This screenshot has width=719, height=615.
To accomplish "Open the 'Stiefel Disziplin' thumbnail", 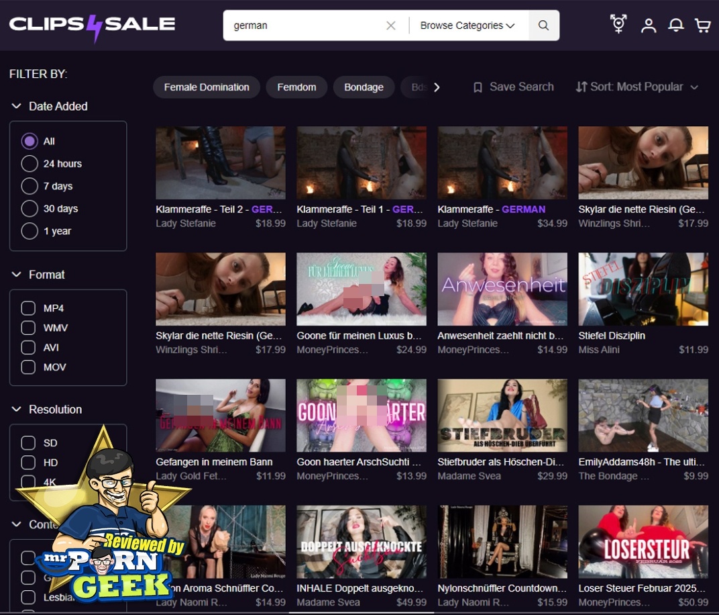I will (643, 289).
